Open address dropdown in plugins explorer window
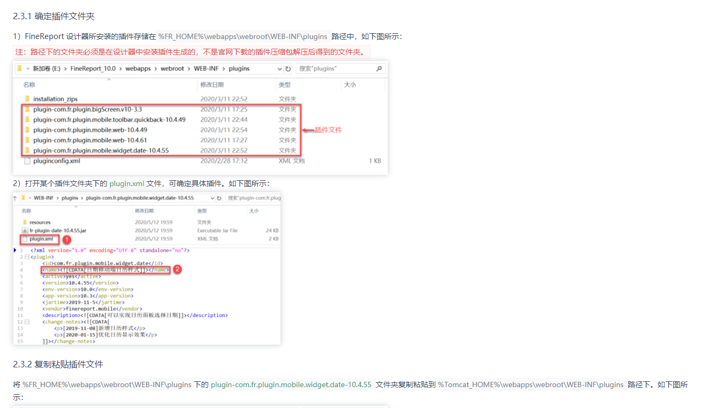Viewport: 723px width, 408px height. (x=280, y=68)
